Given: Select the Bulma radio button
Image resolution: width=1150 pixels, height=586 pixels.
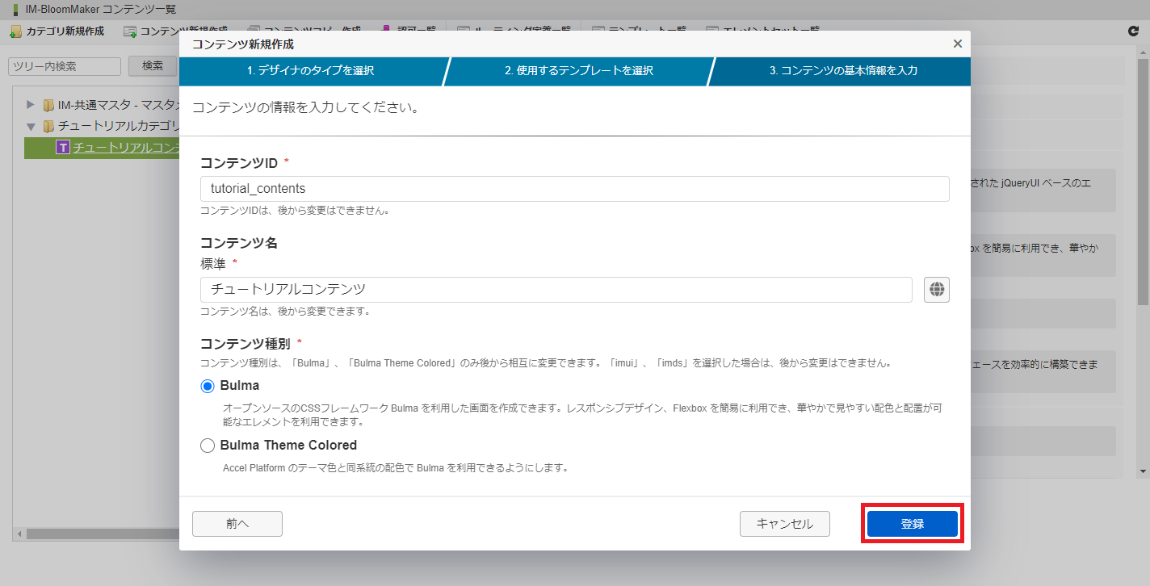Looking at the screenshot, I should [x=208, y=386].
